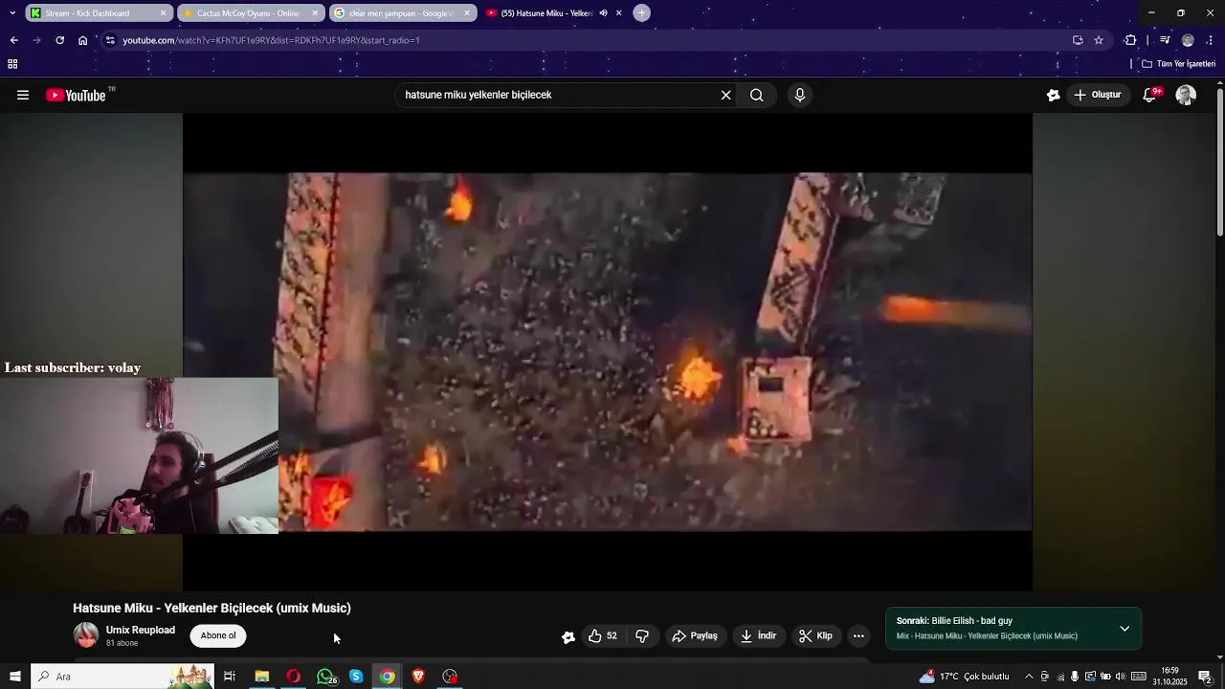The width and height of the screenshot is (1225, 689).
Task: Go to the browser home page
Action: pos(83,40)
